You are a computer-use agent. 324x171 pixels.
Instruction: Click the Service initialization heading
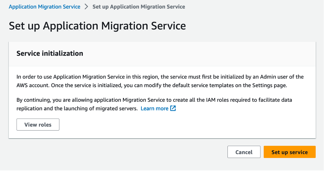coord(50,54)
